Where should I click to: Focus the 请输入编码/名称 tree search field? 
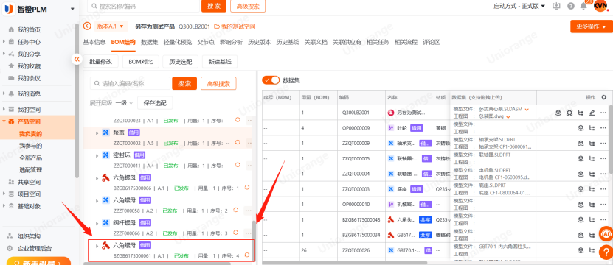[130, 83]
